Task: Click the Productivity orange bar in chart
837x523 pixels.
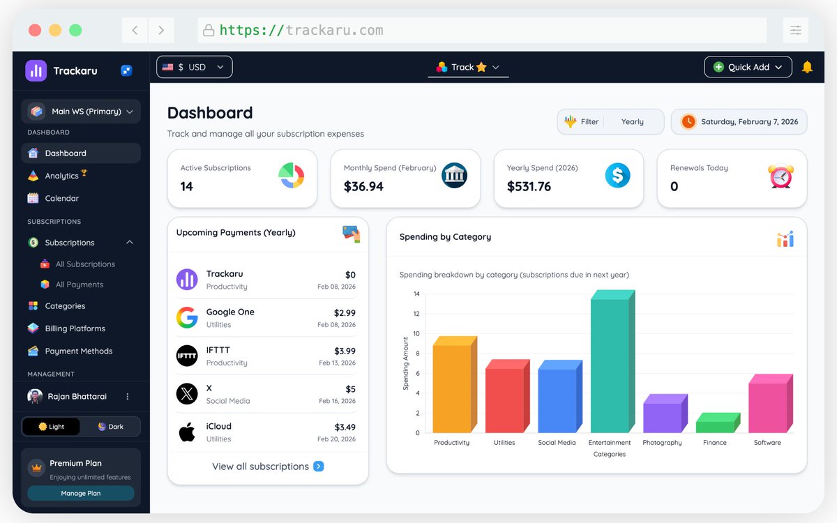Action: click(455, 384)
